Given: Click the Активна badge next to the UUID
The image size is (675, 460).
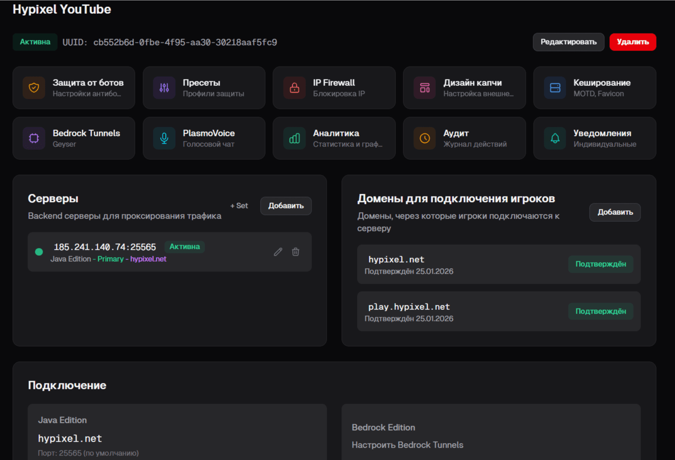Looking at the screenshot, I should [x=35, y=42].
